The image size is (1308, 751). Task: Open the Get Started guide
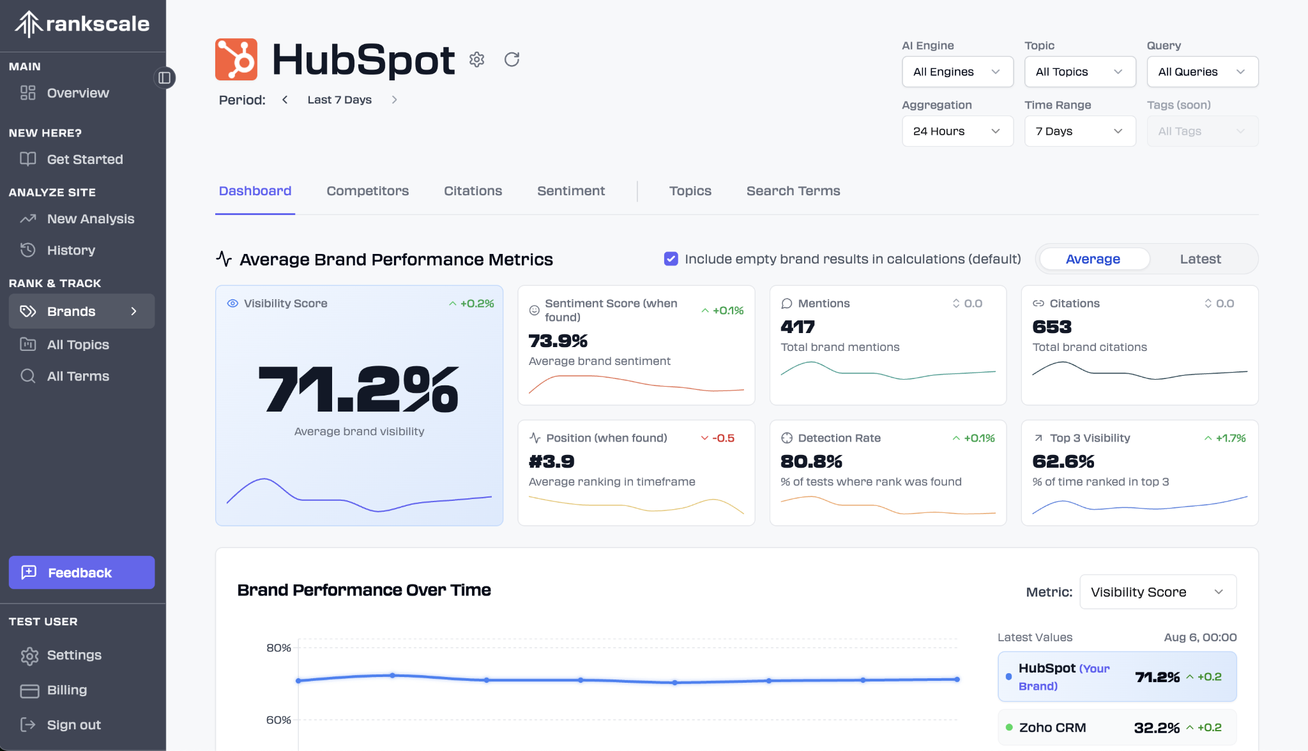tap(85, 160)
